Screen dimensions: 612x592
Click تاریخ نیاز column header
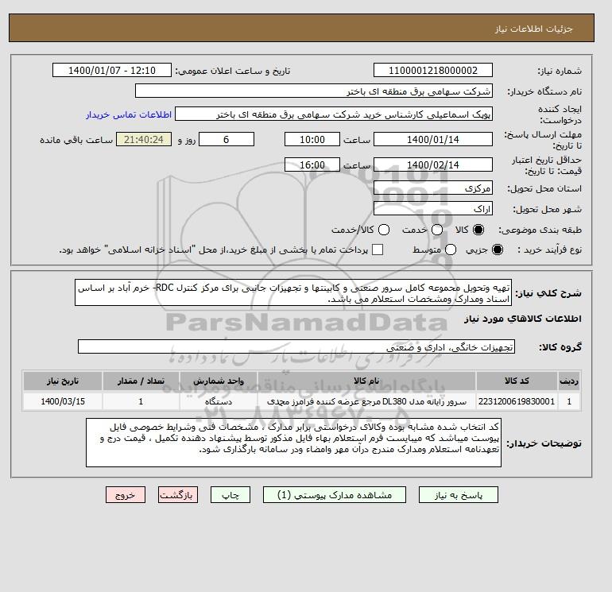click(x=63, y=381)
